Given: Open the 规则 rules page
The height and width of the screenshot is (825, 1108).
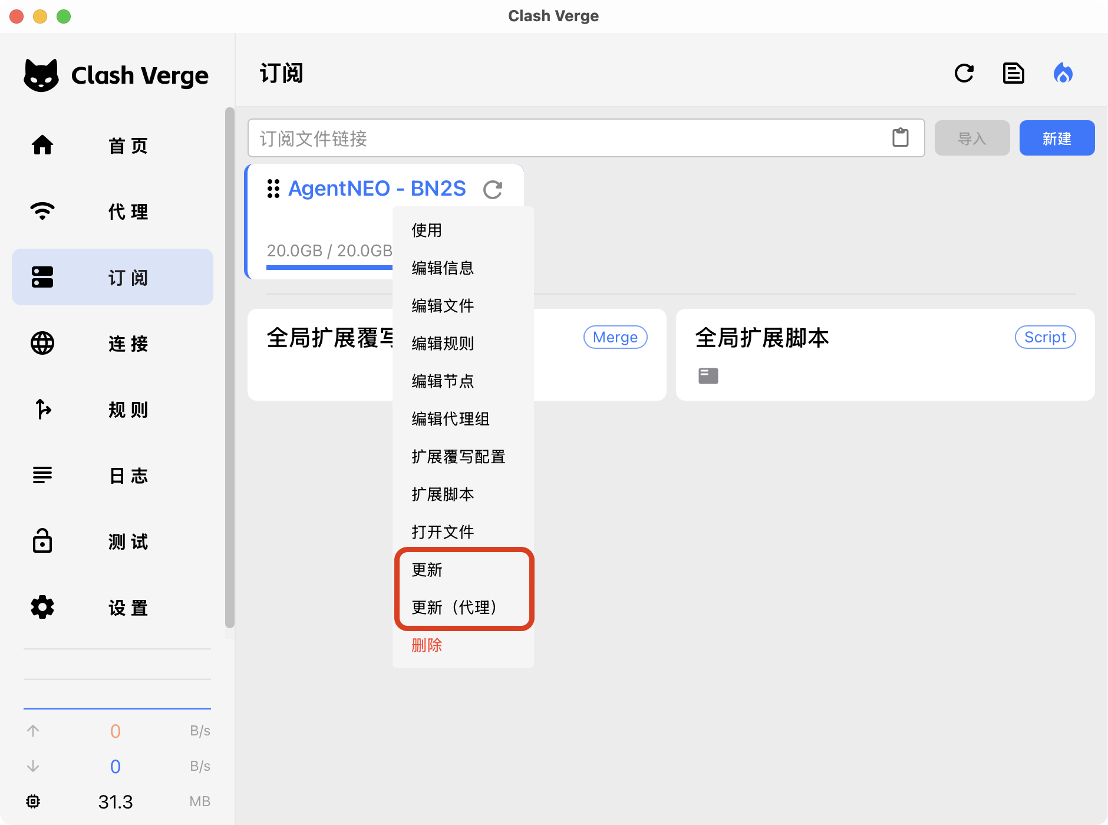Looking at the screenshot, I should click(x=113, y=409).
